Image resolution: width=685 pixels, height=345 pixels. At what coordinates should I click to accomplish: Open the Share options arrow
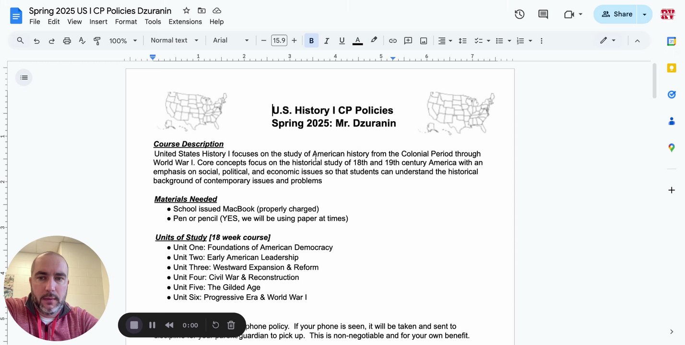click(x=644, y=14)
